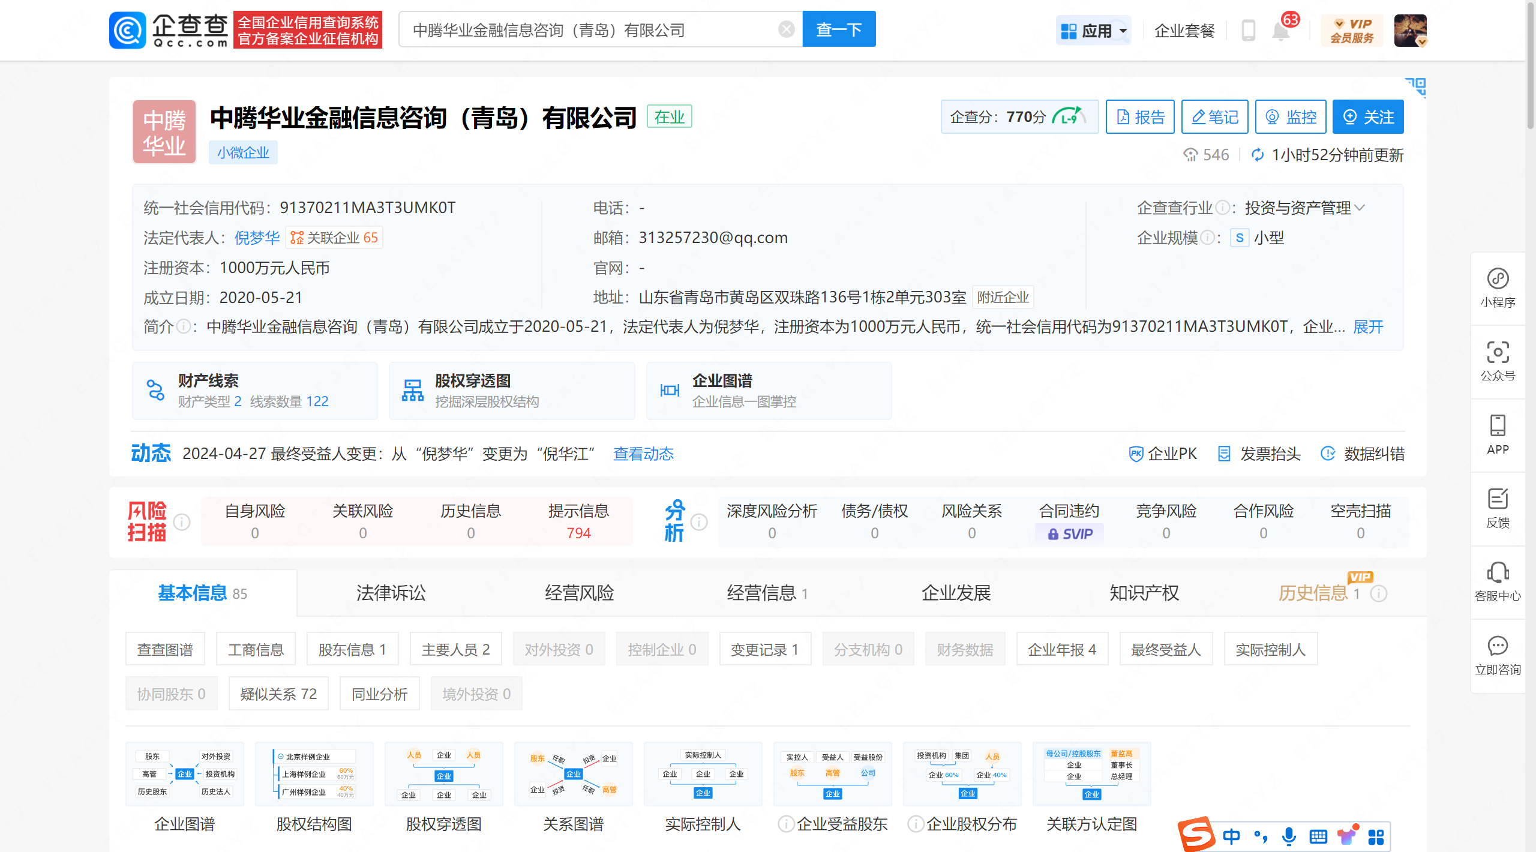
Task: Open 提示信息 794 risk item
Action: pyautogui.click(x=578, y=521)
